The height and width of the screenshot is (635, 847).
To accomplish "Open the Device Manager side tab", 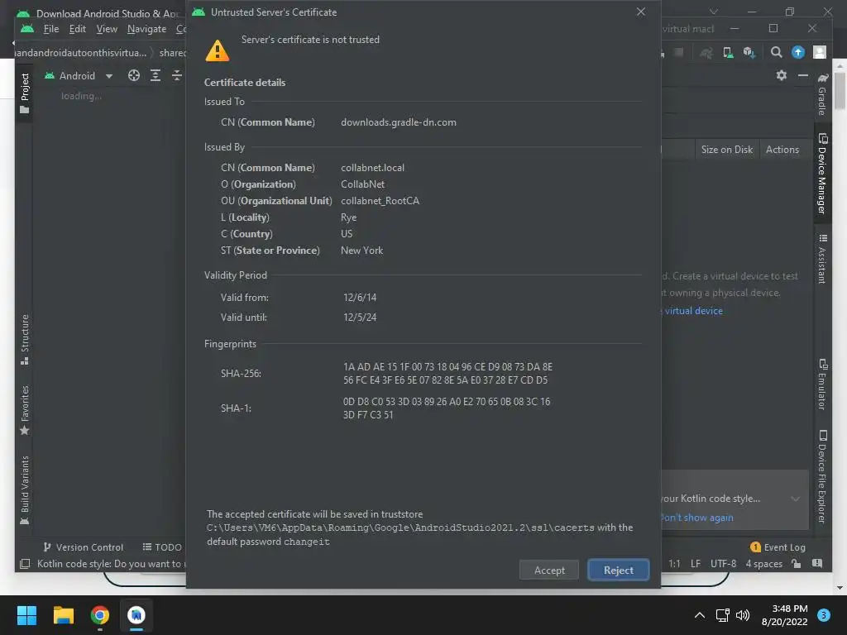I will pyautogui.click(x=822, y=174).
